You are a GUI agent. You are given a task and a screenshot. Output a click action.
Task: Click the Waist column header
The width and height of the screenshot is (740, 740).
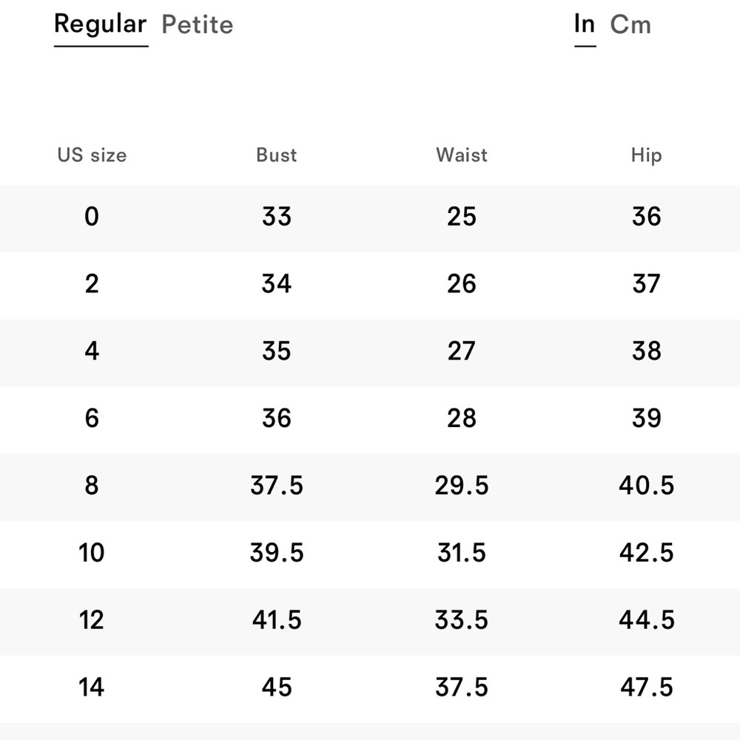[462, 155]
